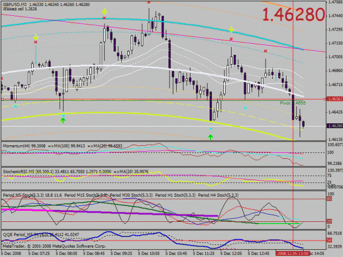Click red level 20 tag in Stoch panel
This screenshot has height=257, width=343.
[x=329, y=221]
